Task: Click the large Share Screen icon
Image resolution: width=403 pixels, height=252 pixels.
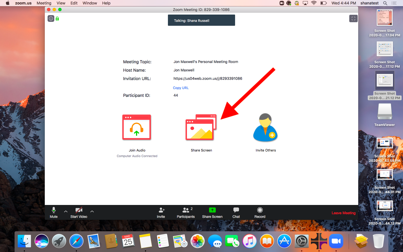Action: (x=201, y=127)
